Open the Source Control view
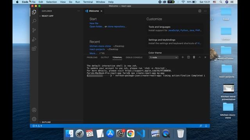 click(x=34, y=30)
